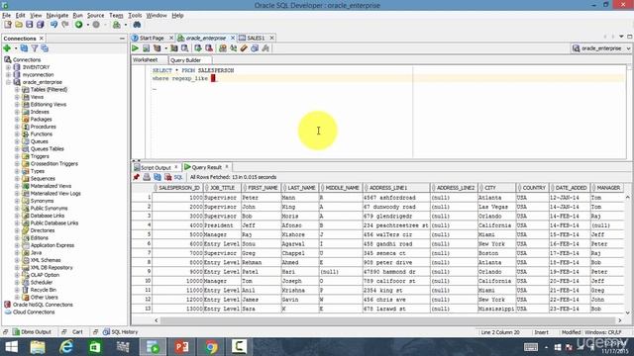The width and height of the screenshot is (634, 356).
Task: Click Clear eraser icon in worksheet toolbar
Action: point(244,48)
